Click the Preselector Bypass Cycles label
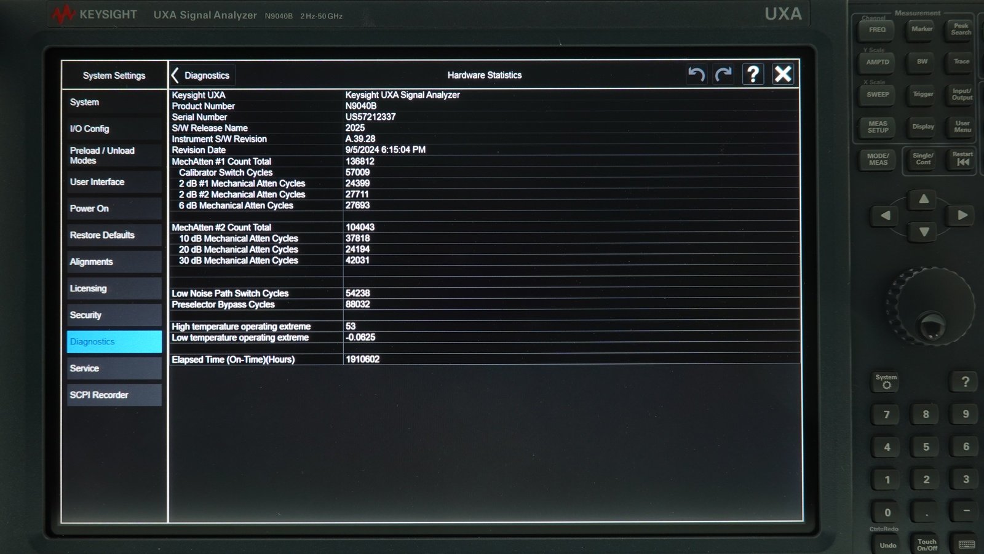The height and width of the screenshot is (554, 984). 223,304
